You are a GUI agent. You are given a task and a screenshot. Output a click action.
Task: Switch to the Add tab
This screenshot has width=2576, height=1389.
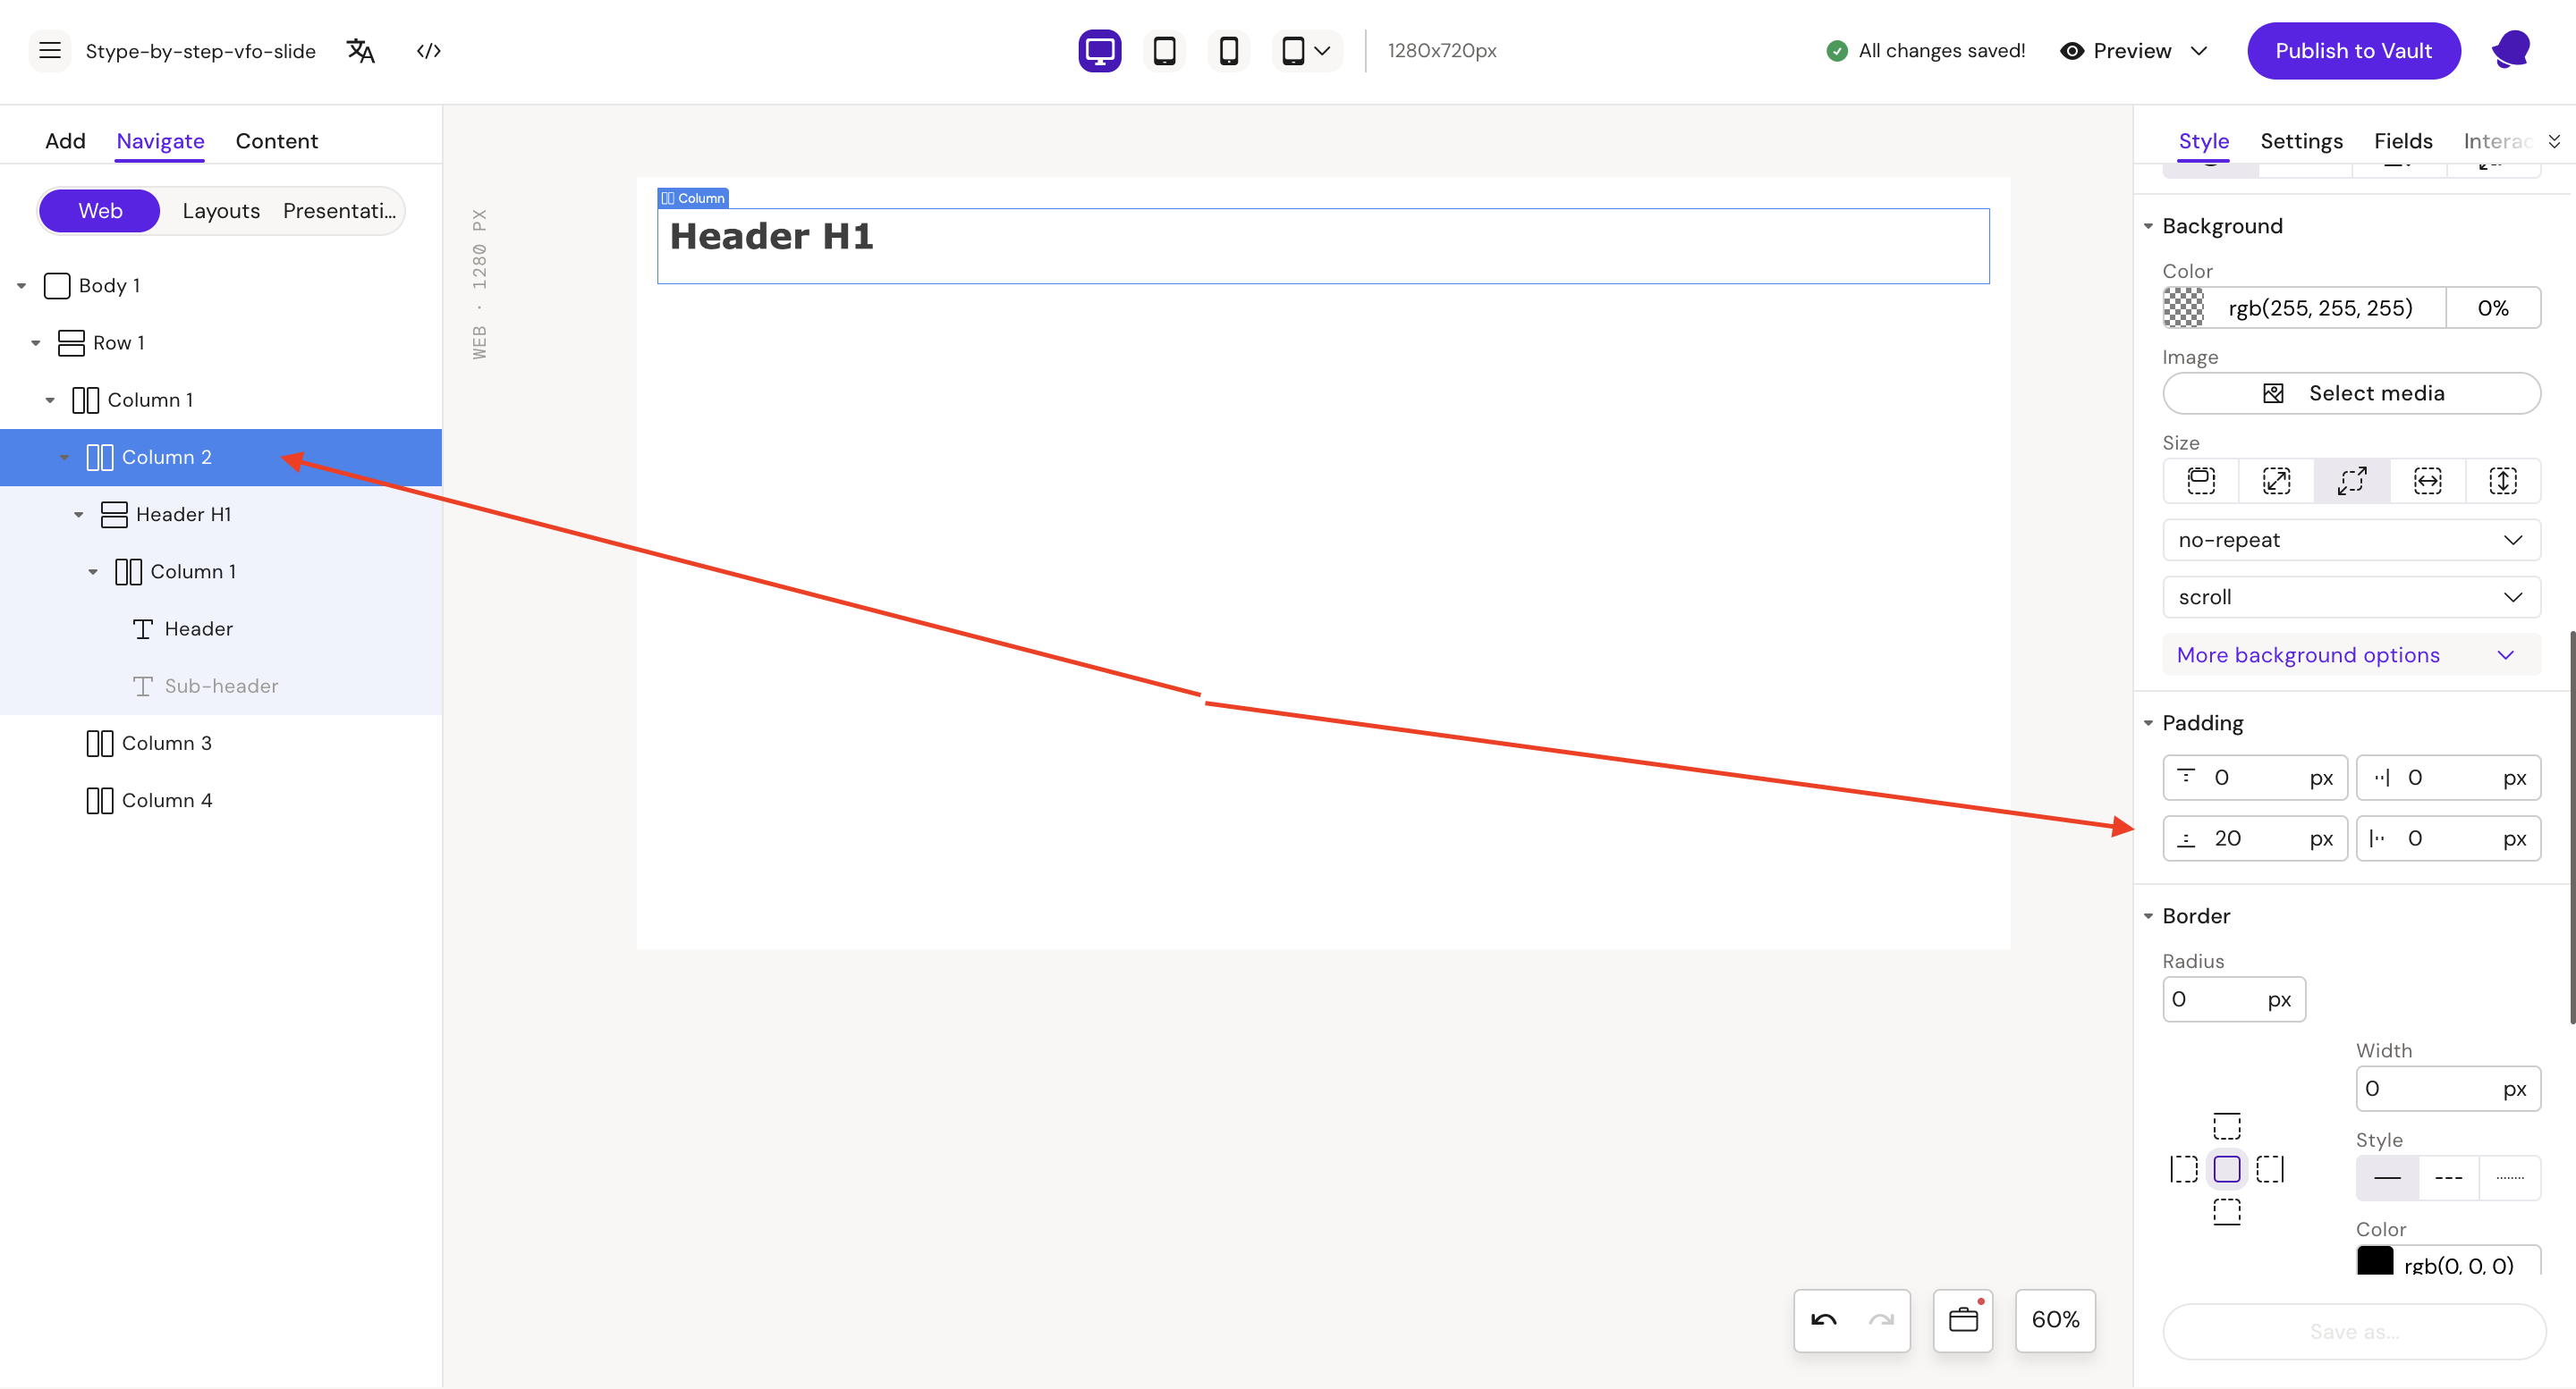pyautogui.click(x=65, y=141)
